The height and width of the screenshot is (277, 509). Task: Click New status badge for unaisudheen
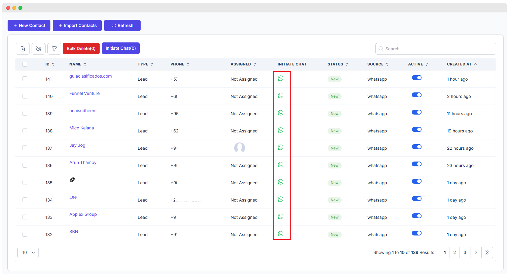[x=335, y=114]
